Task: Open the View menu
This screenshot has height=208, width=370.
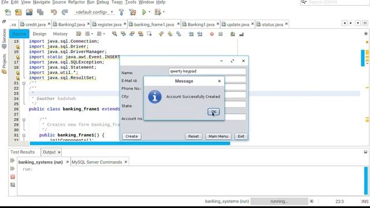Action: coord(25,2)
